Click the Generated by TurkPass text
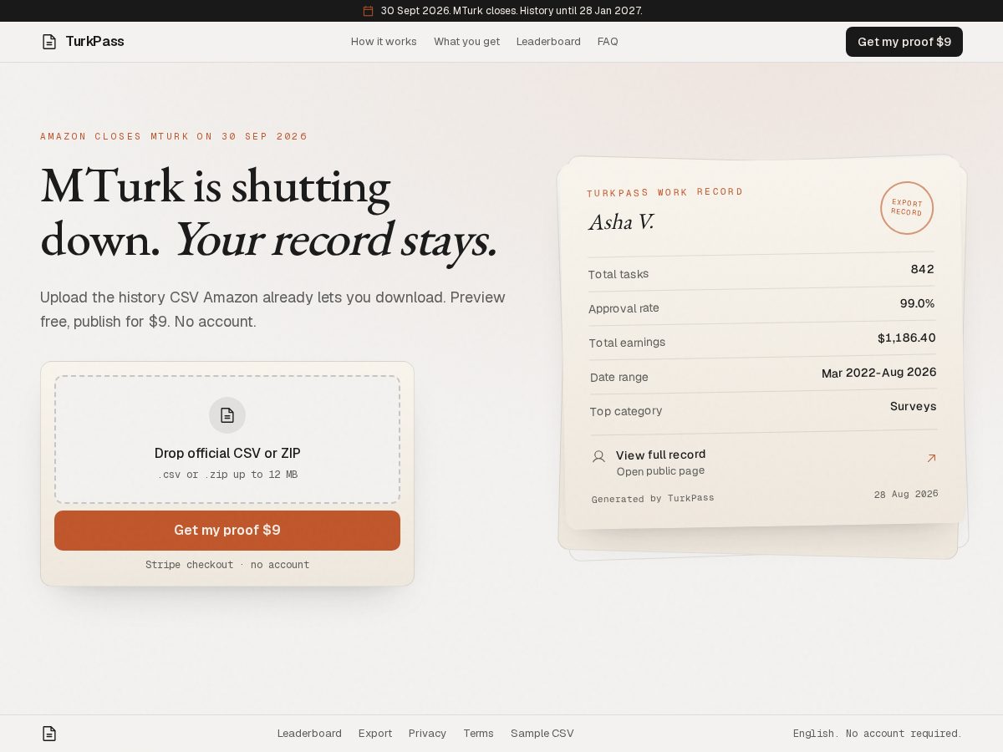 point(653,498)
